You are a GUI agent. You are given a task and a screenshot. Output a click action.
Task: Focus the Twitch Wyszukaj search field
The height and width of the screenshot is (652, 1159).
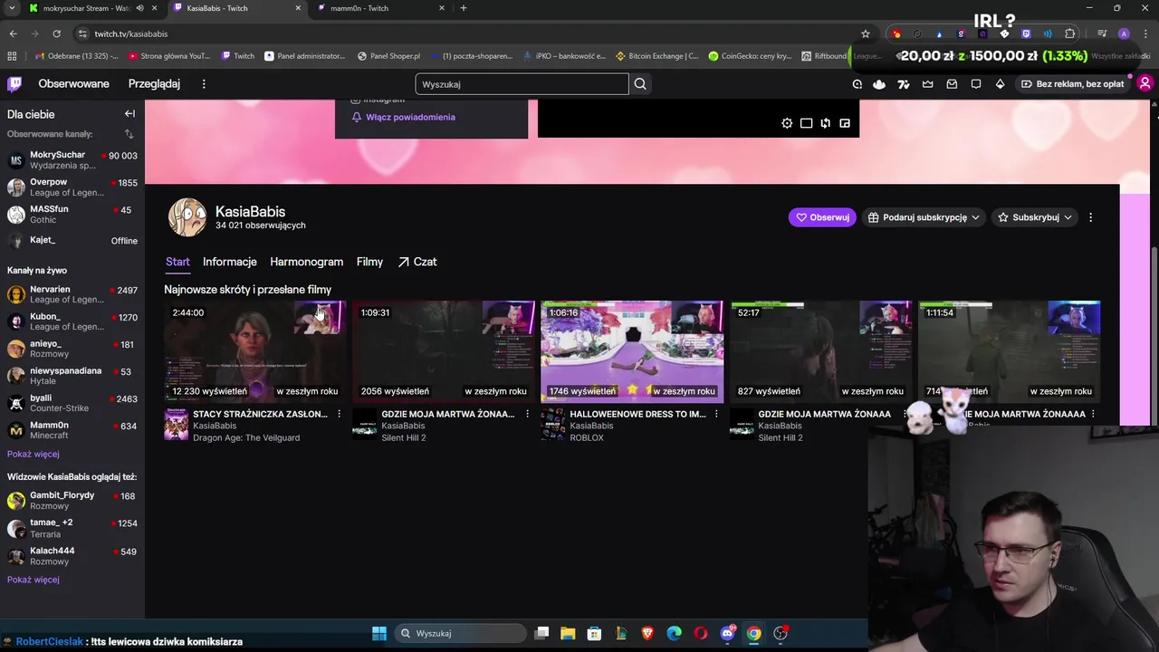coord(522,84)
